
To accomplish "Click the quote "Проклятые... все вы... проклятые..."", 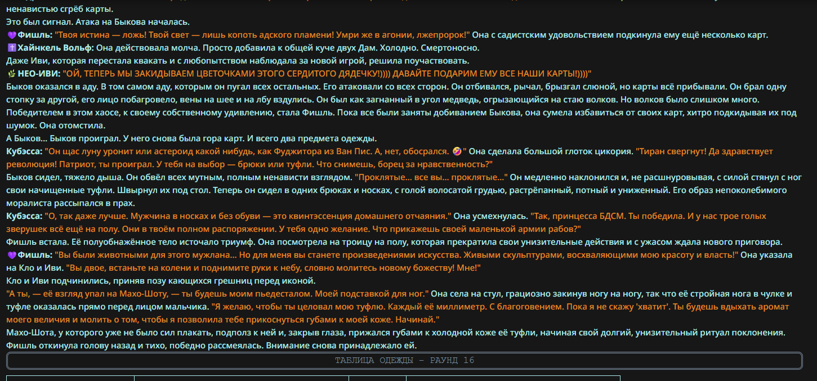I will pyautogui.click(x=431, y=177).
